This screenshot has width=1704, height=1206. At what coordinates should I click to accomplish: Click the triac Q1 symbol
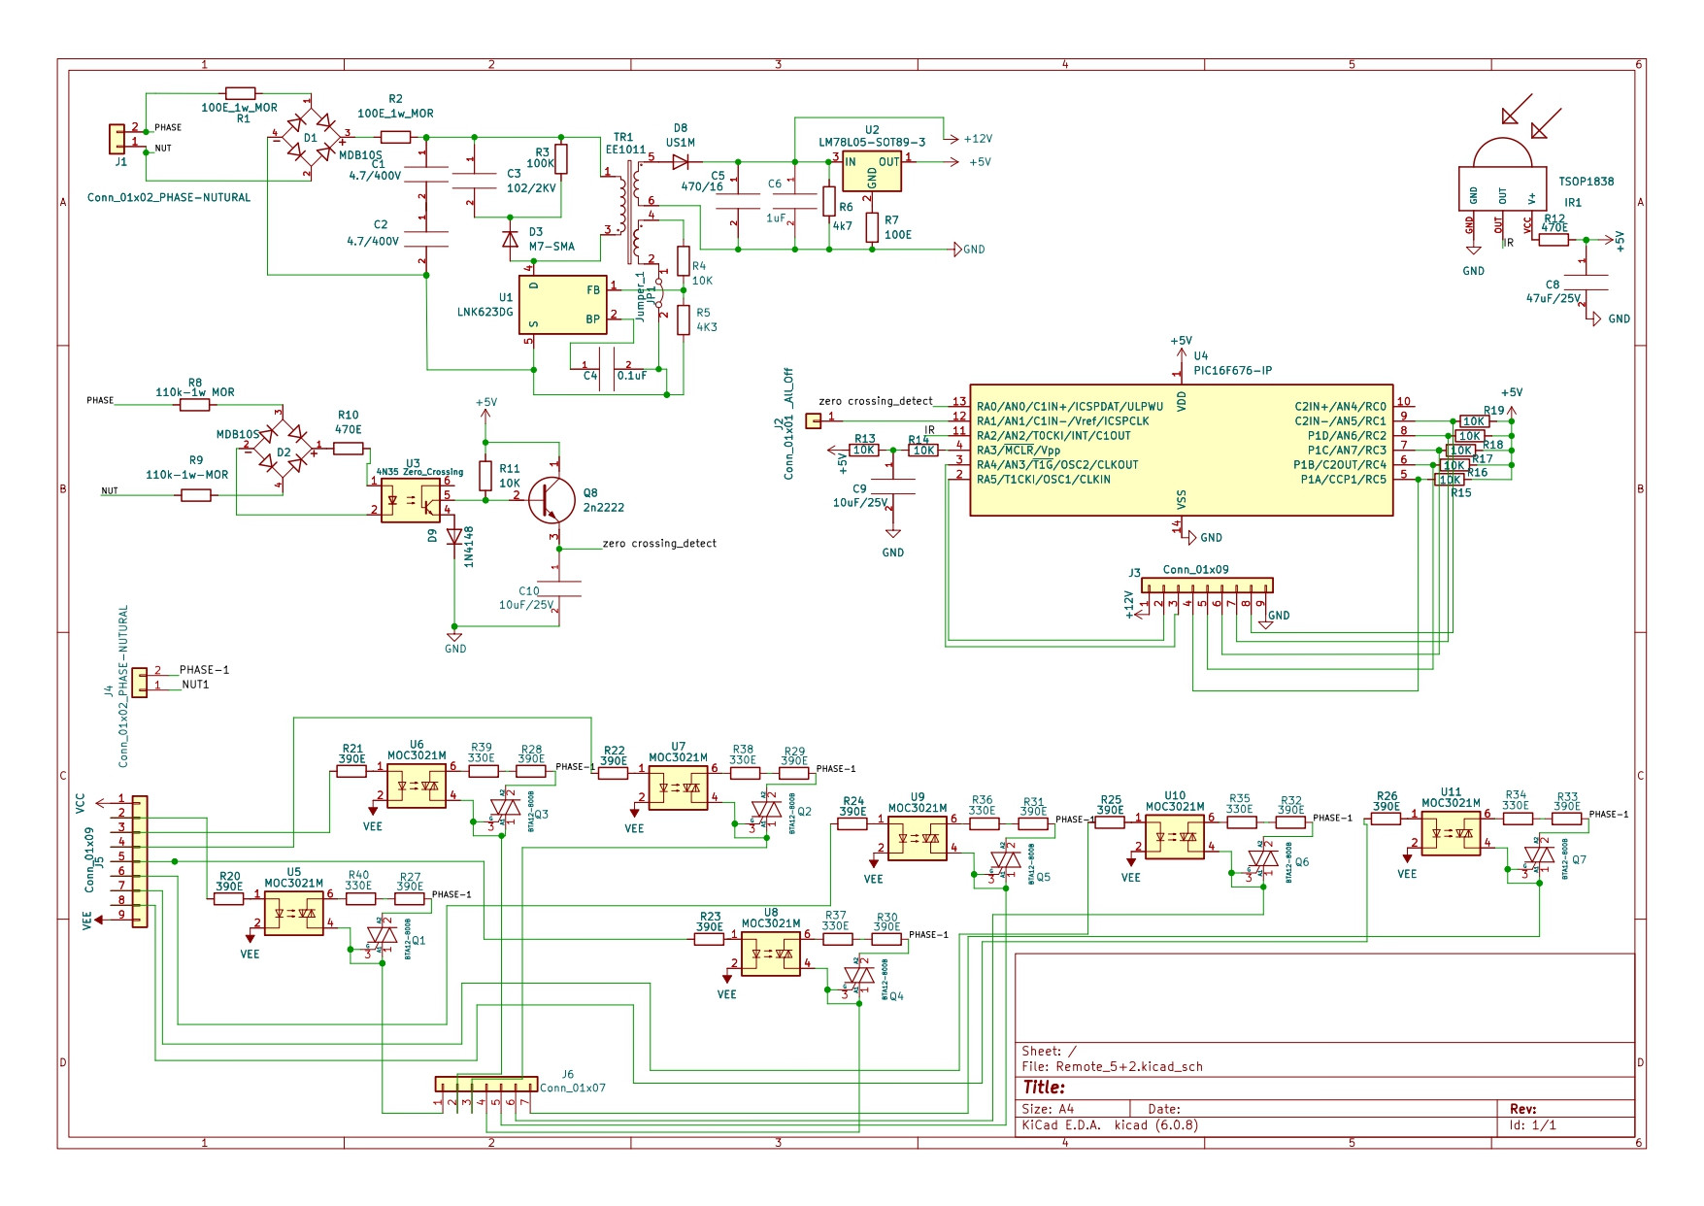pos(382,936)
